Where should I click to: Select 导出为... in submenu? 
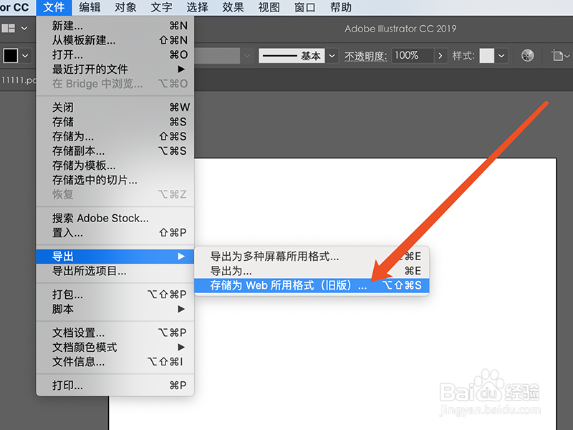[x=312, y=271]
